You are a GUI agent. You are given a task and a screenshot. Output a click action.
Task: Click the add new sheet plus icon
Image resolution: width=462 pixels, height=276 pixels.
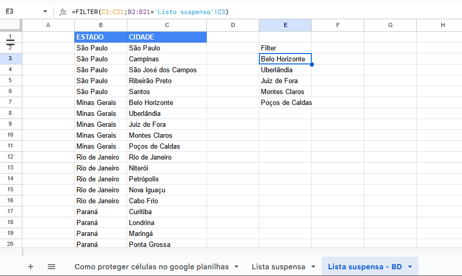[31, 267]
